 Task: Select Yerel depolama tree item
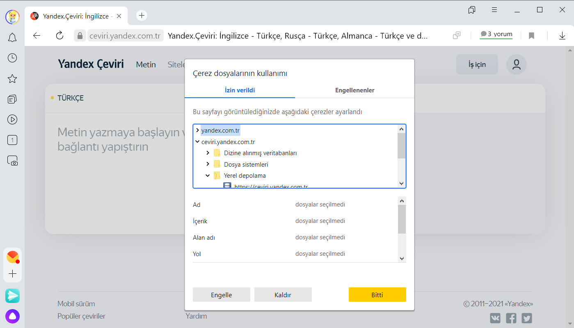245,176
